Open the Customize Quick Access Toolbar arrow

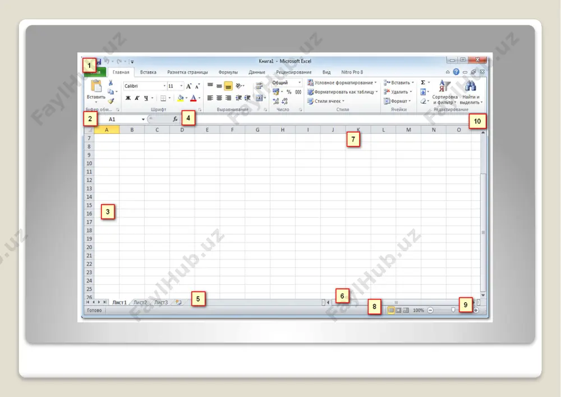pyautogui.click(x=132, y=62)
